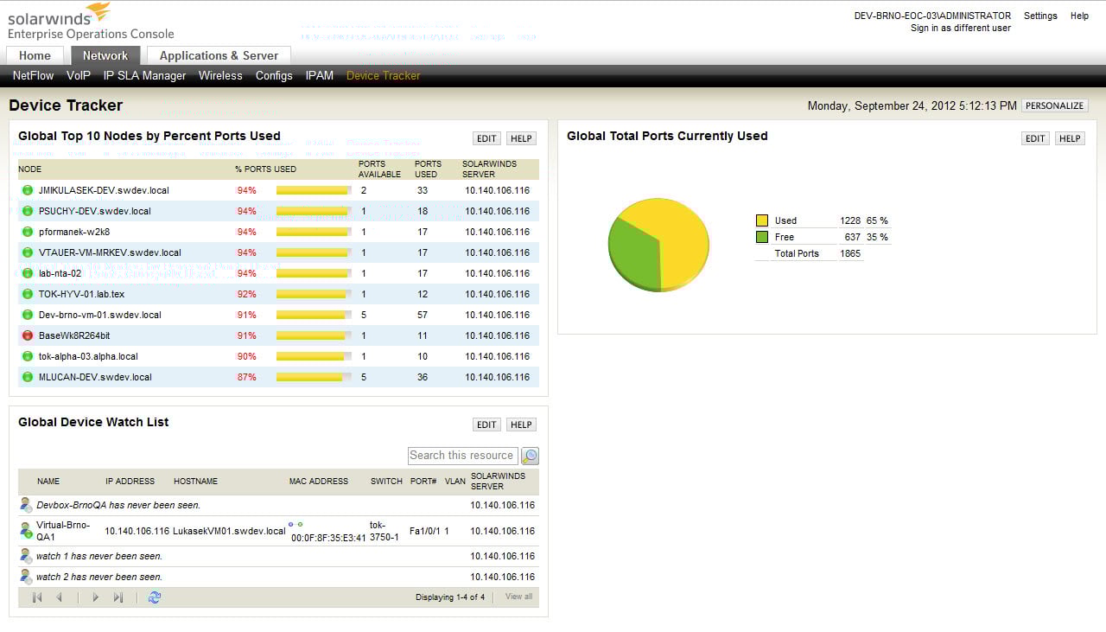The width and height of the screenshot is (1106, 632).
Task: Refresh the Global Device Watch List
Action: (x=155, y=597)
